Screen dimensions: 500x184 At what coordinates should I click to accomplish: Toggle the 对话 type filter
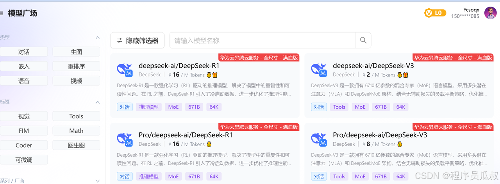click(24, 52)
